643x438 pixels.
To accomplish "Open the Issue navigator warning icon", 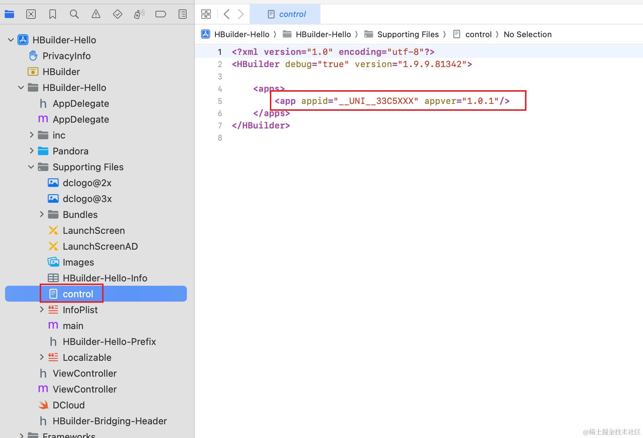I will [96, 14].
